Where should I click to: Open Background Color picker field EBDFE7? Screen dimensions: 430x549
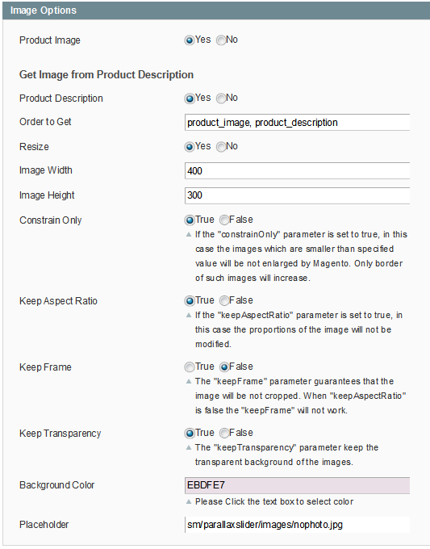(x=297, y=485)
